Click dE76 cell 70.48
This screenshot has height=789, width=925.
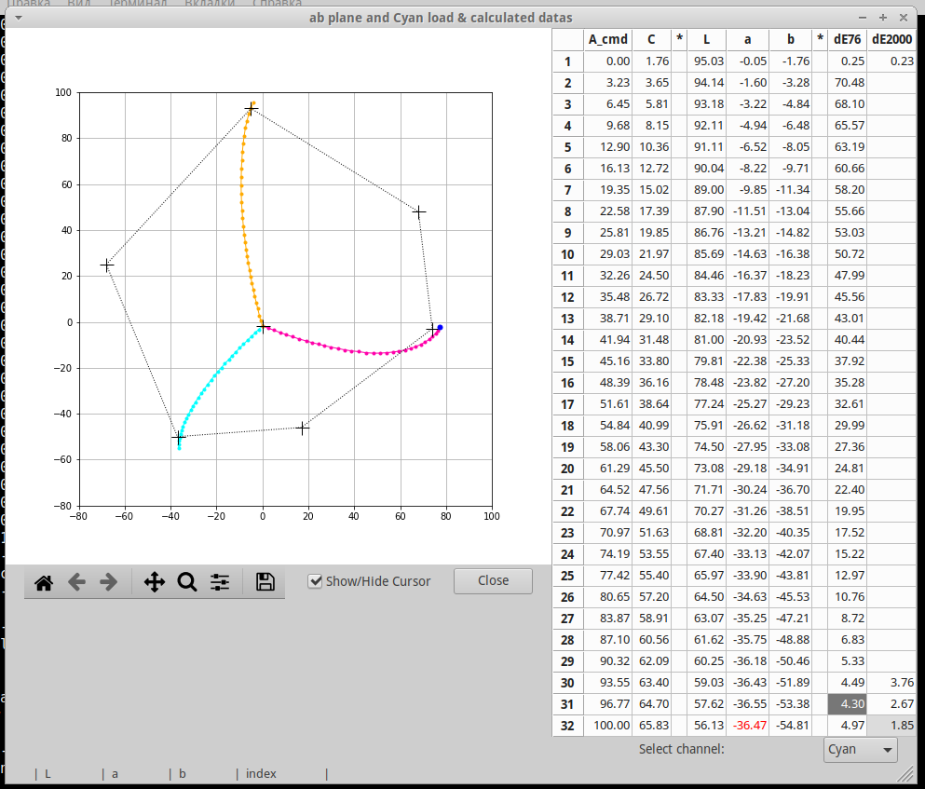[847, 83]
